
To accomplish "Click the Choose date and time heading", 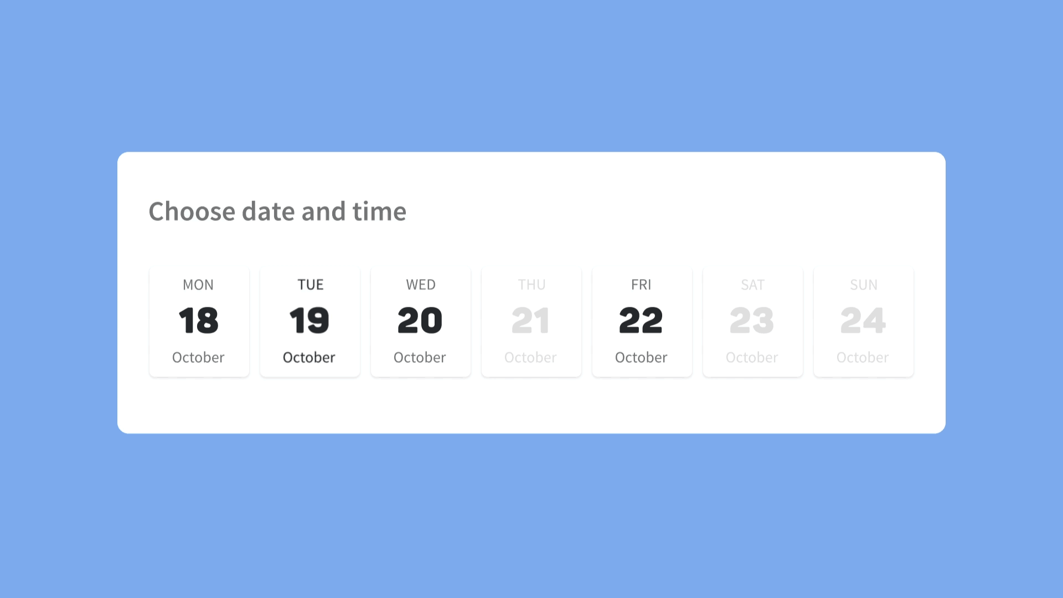I will 277,211.
